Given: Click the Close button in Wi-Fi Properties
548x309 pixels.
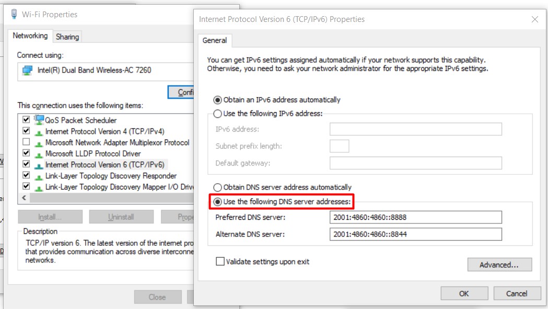Looking at the screenshot, I should click(158, 297).
